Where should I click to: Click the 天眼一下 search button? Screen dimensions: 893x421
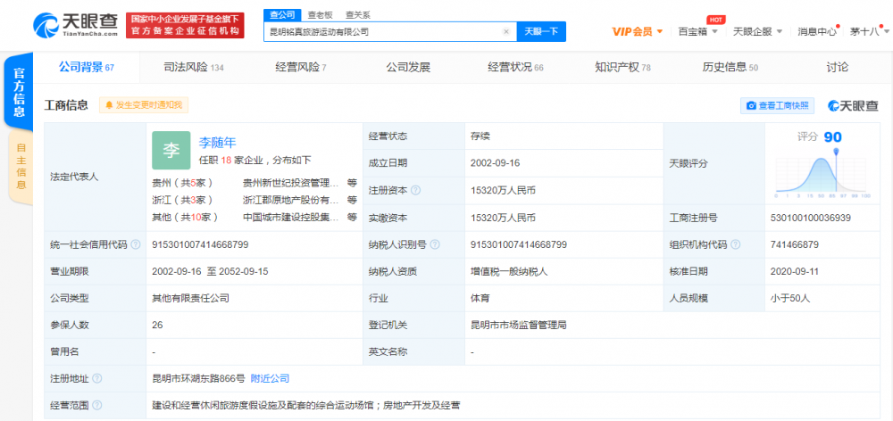pos(541,32)
